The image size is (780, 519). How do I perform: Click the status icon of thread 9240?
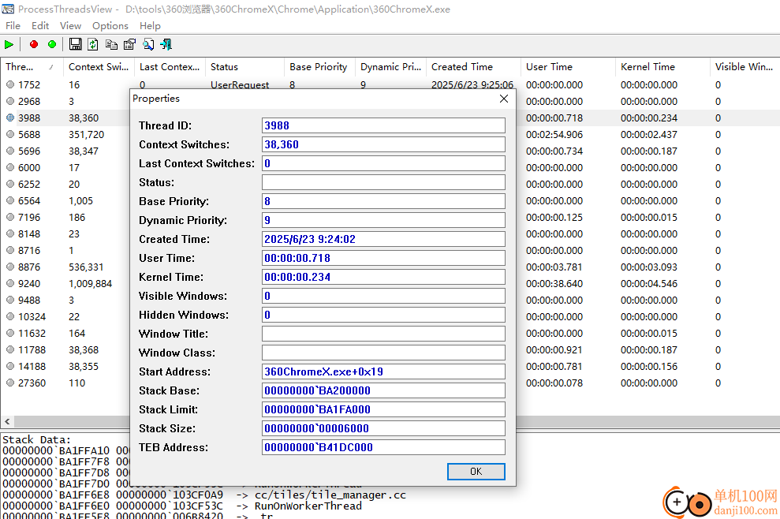tap(10, 284)
